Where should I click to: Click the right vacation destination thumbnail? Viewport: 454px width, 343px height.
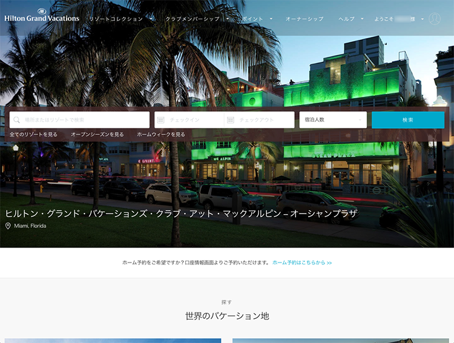[340, 341]
